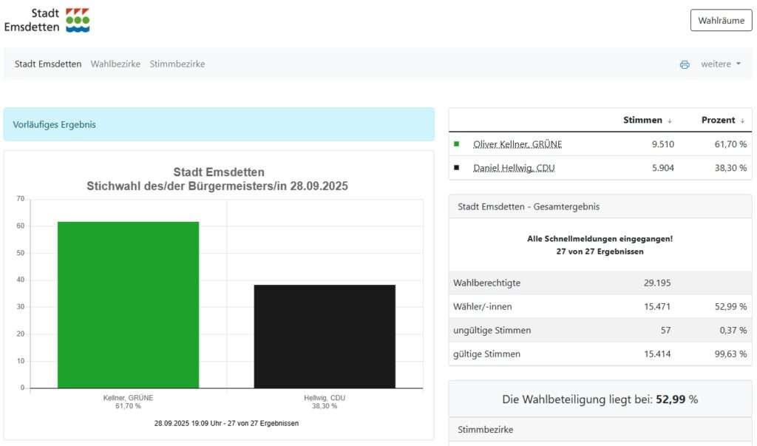
Task: Open Oliver Kellner, GRÜNE candidate link
Action: click(x=517, y=144)
